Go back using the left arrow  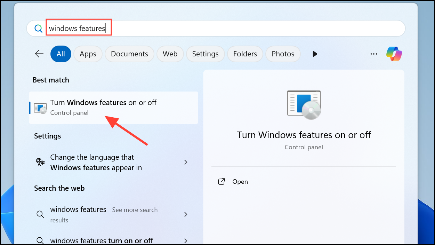tap(39, 54)
